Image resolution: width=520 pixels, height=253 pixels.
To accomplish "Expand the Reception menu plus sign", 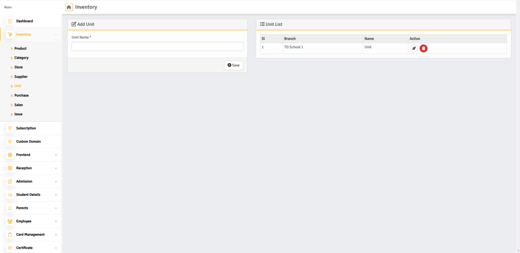I will tap(56, 168).
